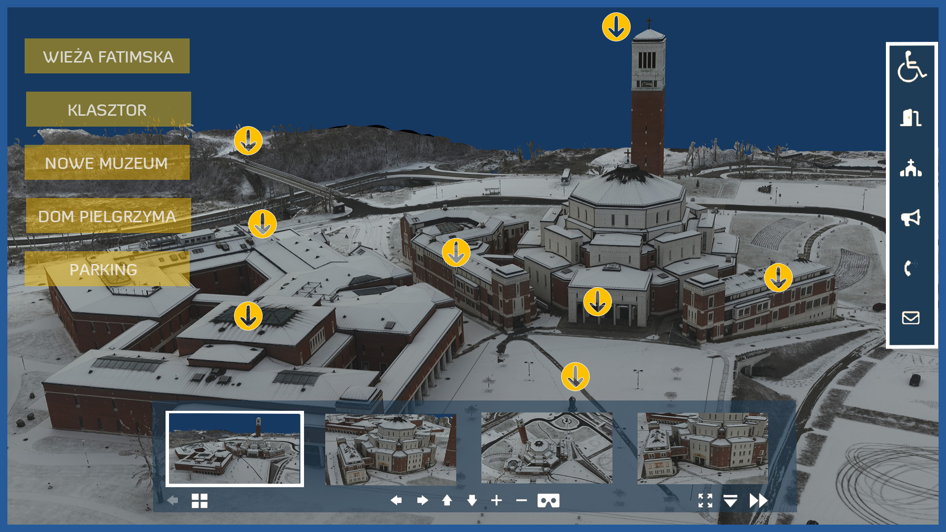This screenshot has width=946, height=532.
Task: Tilt view up with up arrow
Action: (447, 500)
